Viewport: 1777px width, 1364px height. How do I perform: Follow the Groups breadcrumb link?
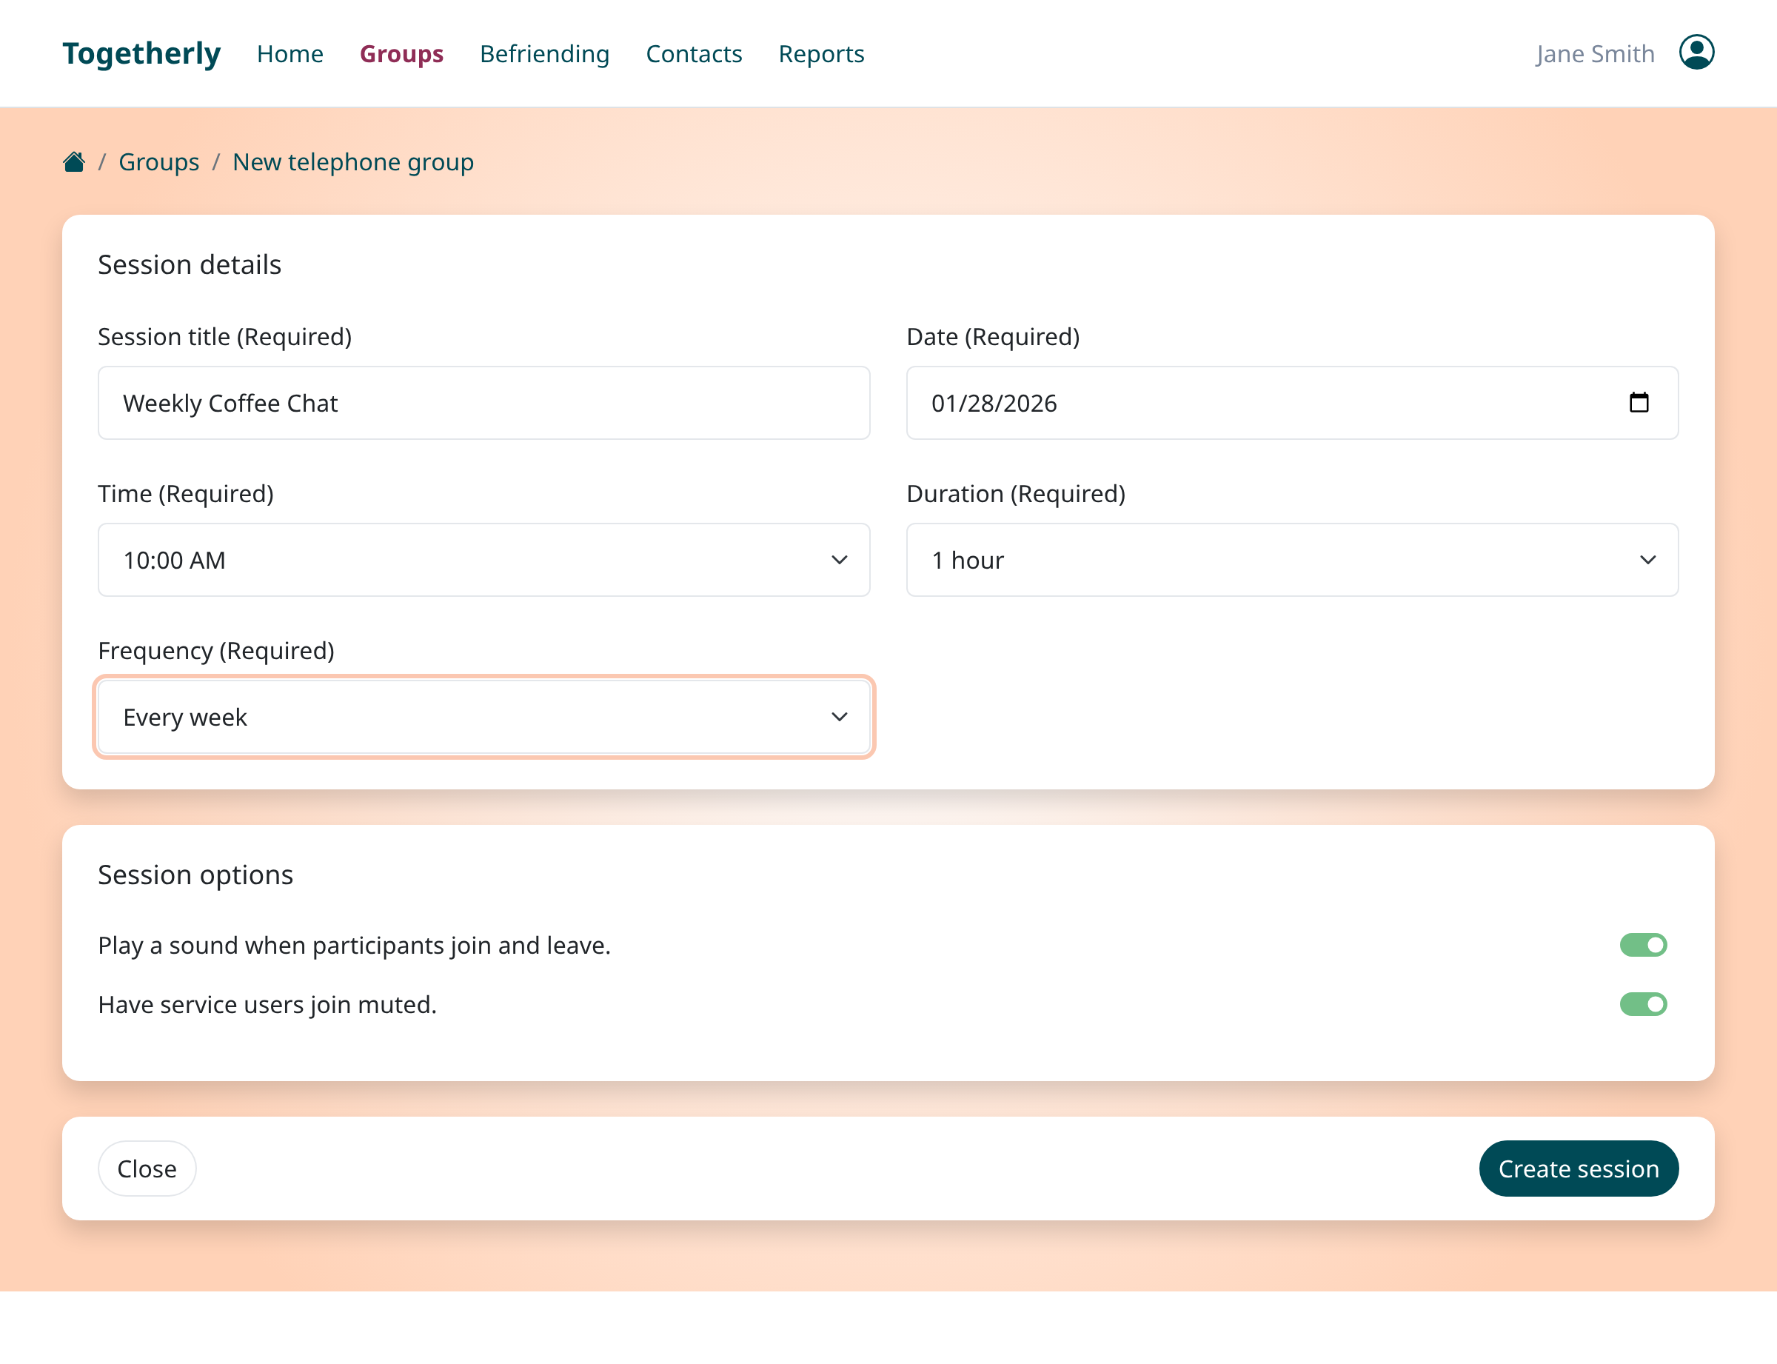click(x=159, y=162)
